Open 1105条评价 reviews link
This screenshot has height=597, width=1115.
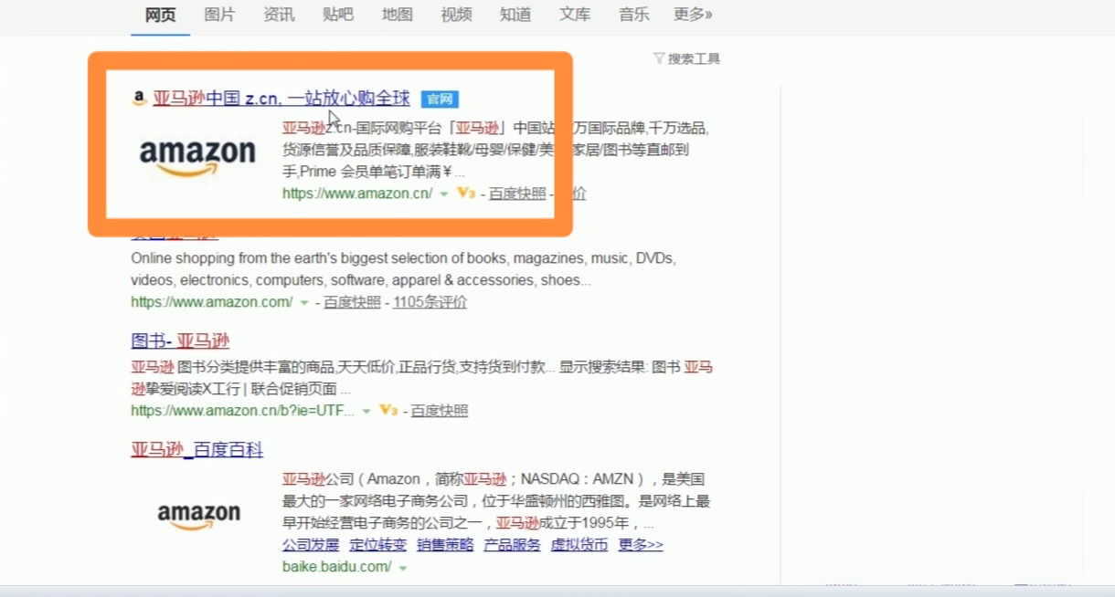[x=430, y=302]
